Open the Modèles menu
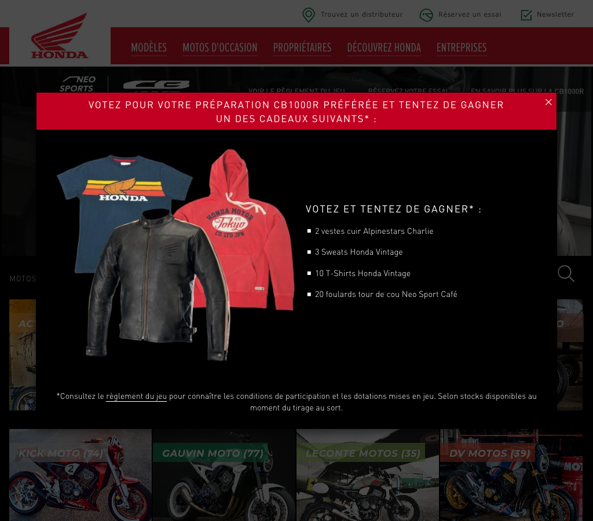The image size is (593, 521). click(149, 47)
